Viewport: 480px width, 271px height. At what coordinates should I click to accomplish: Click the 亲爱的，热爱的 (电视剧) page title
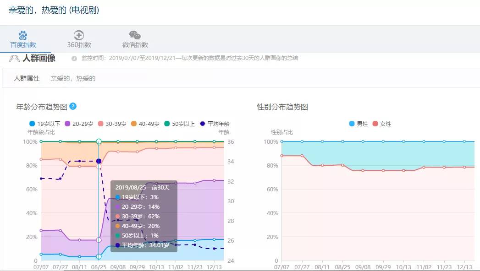[x=54, y=10]
